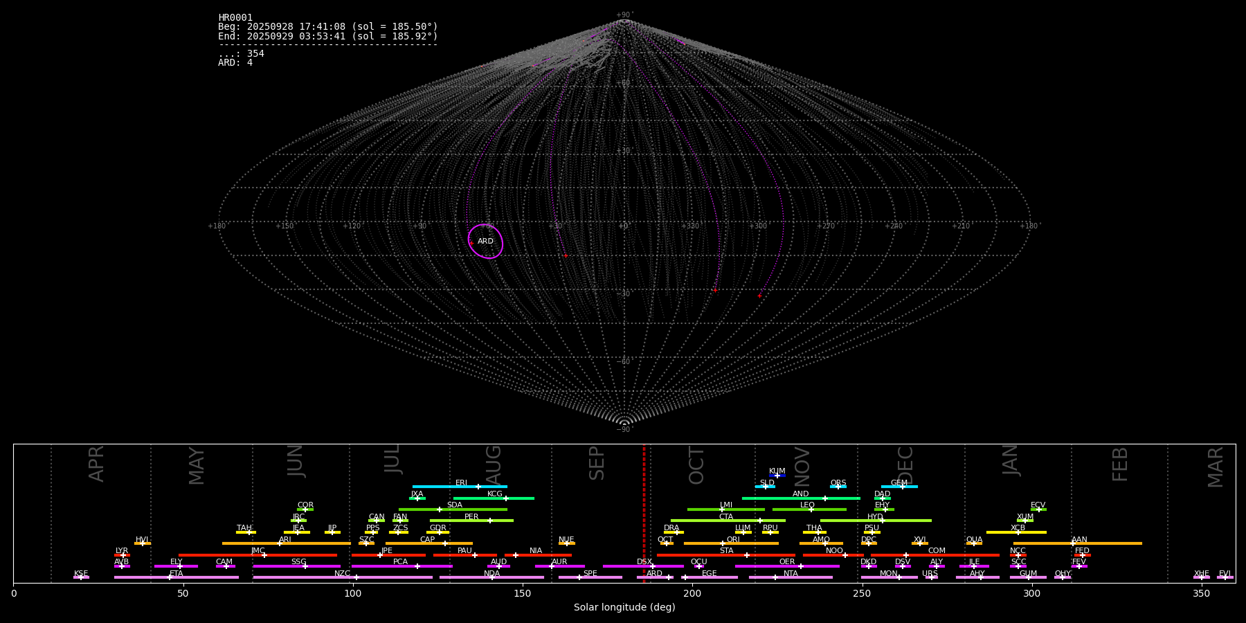Select the red dashed current-time line

644,512
